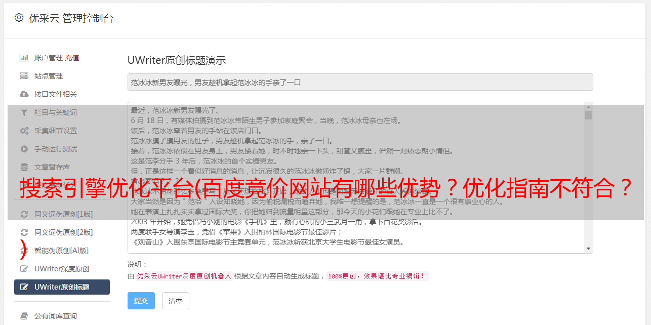Screen dimensions: 651x325
Task: Click the refresh icon beside 同义词伪原创[1版]
Action: [24, 214]
